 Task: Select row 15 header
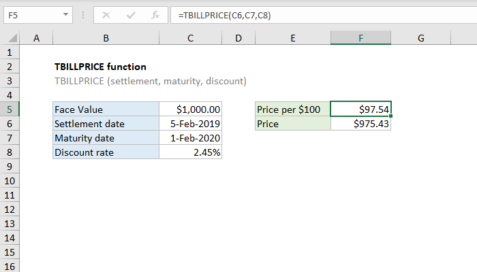(x=10, y=252)
